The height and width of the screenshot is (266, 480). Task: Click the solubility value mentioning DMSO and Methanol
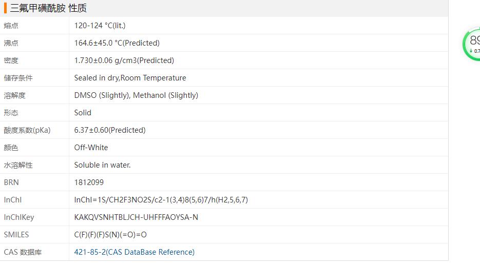[136, 95]
